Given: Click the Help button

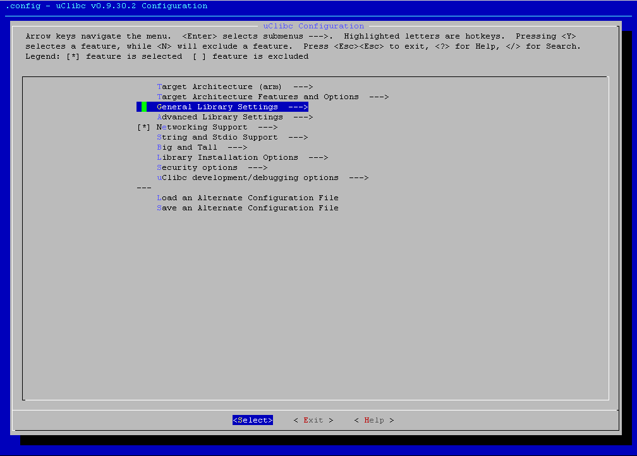Looking at the screenshot, I should 373,420.
